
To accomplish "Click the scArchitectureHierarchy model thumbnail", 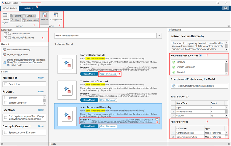I will 67,116.
